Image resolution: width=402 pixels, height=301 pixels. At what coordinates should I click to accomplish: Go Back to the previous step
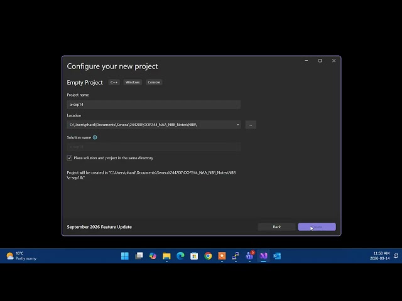276,227
